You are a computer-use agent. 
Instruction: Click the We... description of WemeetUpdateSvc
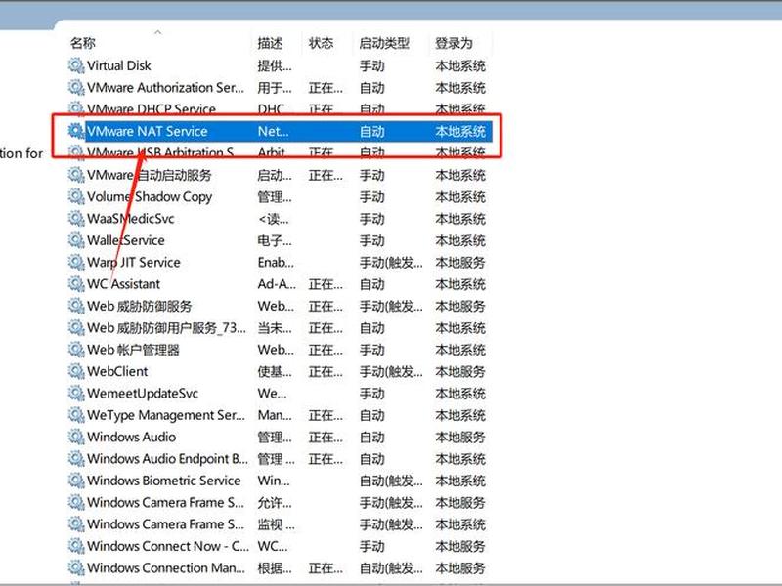(273, 394)
